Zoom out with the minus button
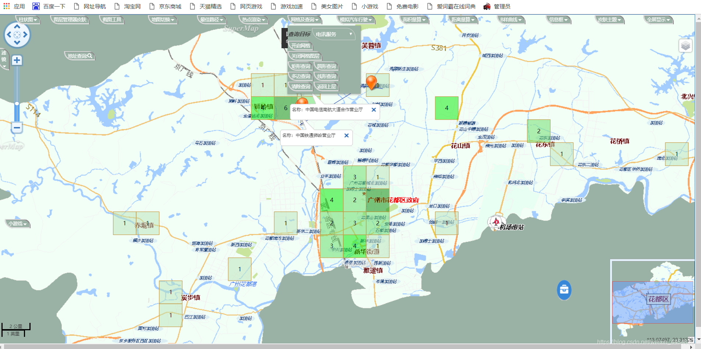This screenshot has height=349, width=701. click(17, 128)
